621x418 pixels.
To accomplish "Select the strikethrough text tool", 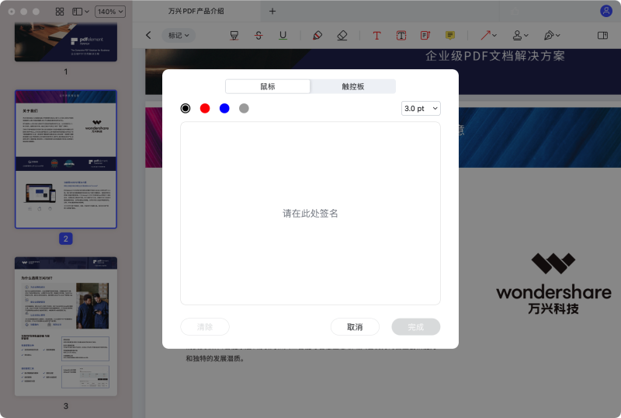I will pyautogui.click(x=258, y=36).
